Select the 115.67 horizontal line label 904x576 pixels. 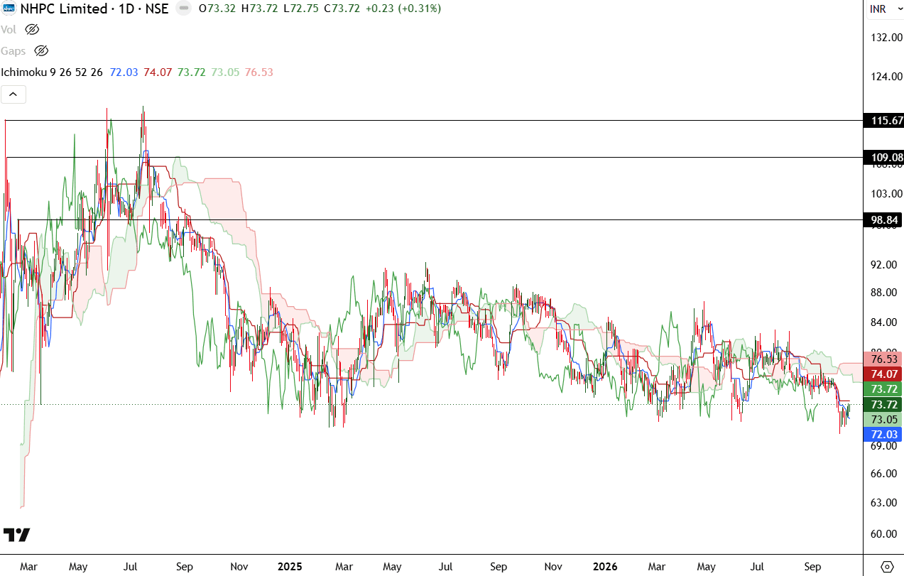click(x=883, y=121)
